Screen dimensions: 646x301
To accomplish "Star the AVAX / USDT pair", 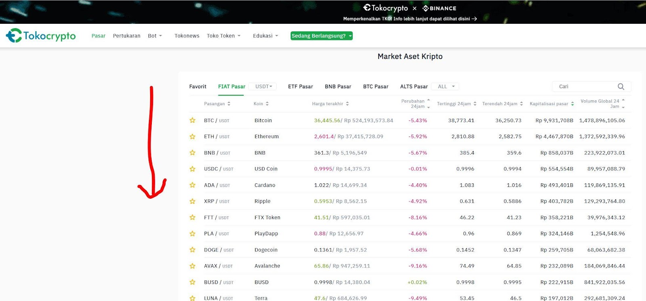I will (x=193, y=266).
